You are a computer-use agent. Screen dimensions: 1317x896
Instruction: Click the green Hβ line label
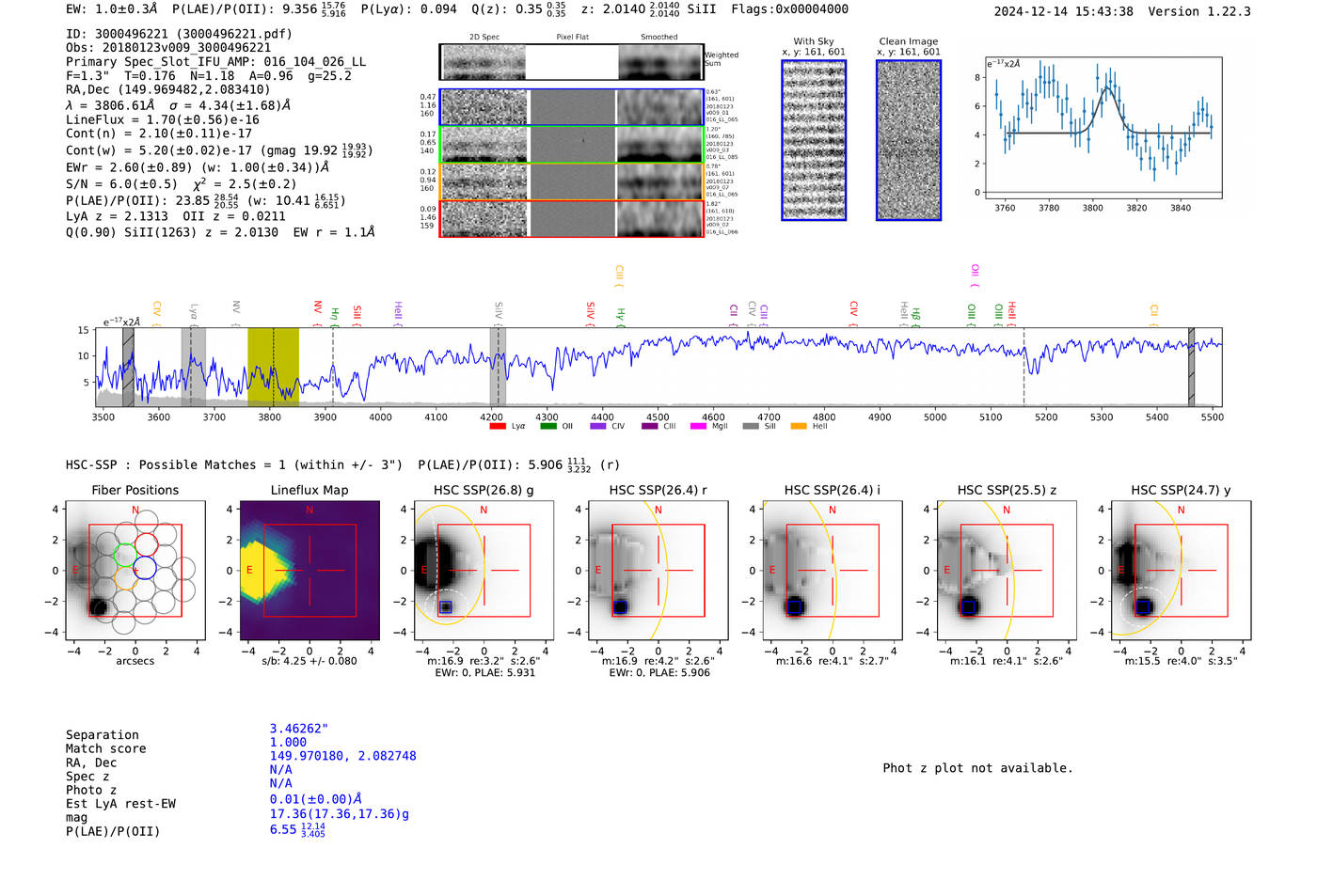pos(915,316)
